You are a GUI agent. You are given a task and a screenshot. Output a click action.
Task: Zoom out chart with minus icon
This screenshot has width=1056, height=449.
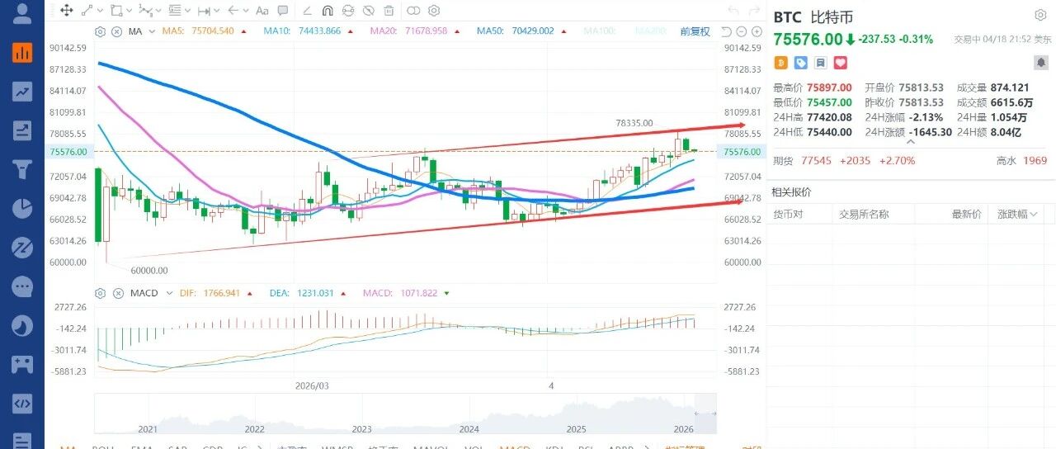[740, 31]
